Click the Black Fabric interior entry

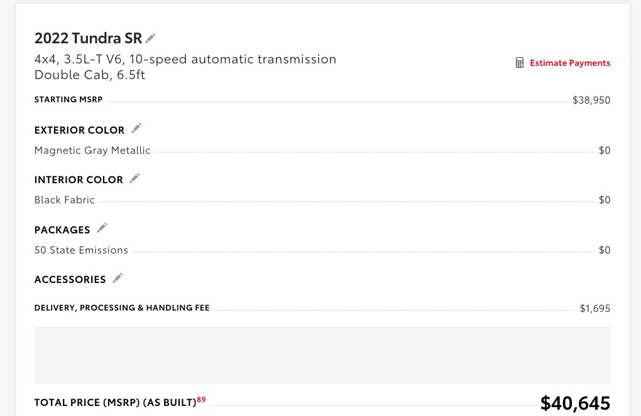tap(65, 200)
